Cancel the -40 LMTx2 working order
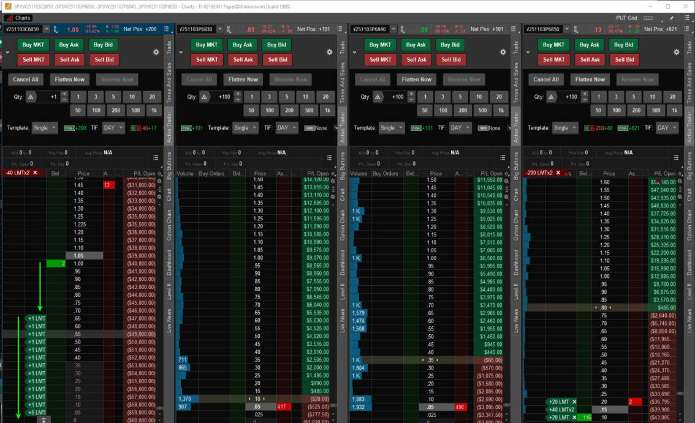Screen dimensions: 695x423 [x=35, y=173]
